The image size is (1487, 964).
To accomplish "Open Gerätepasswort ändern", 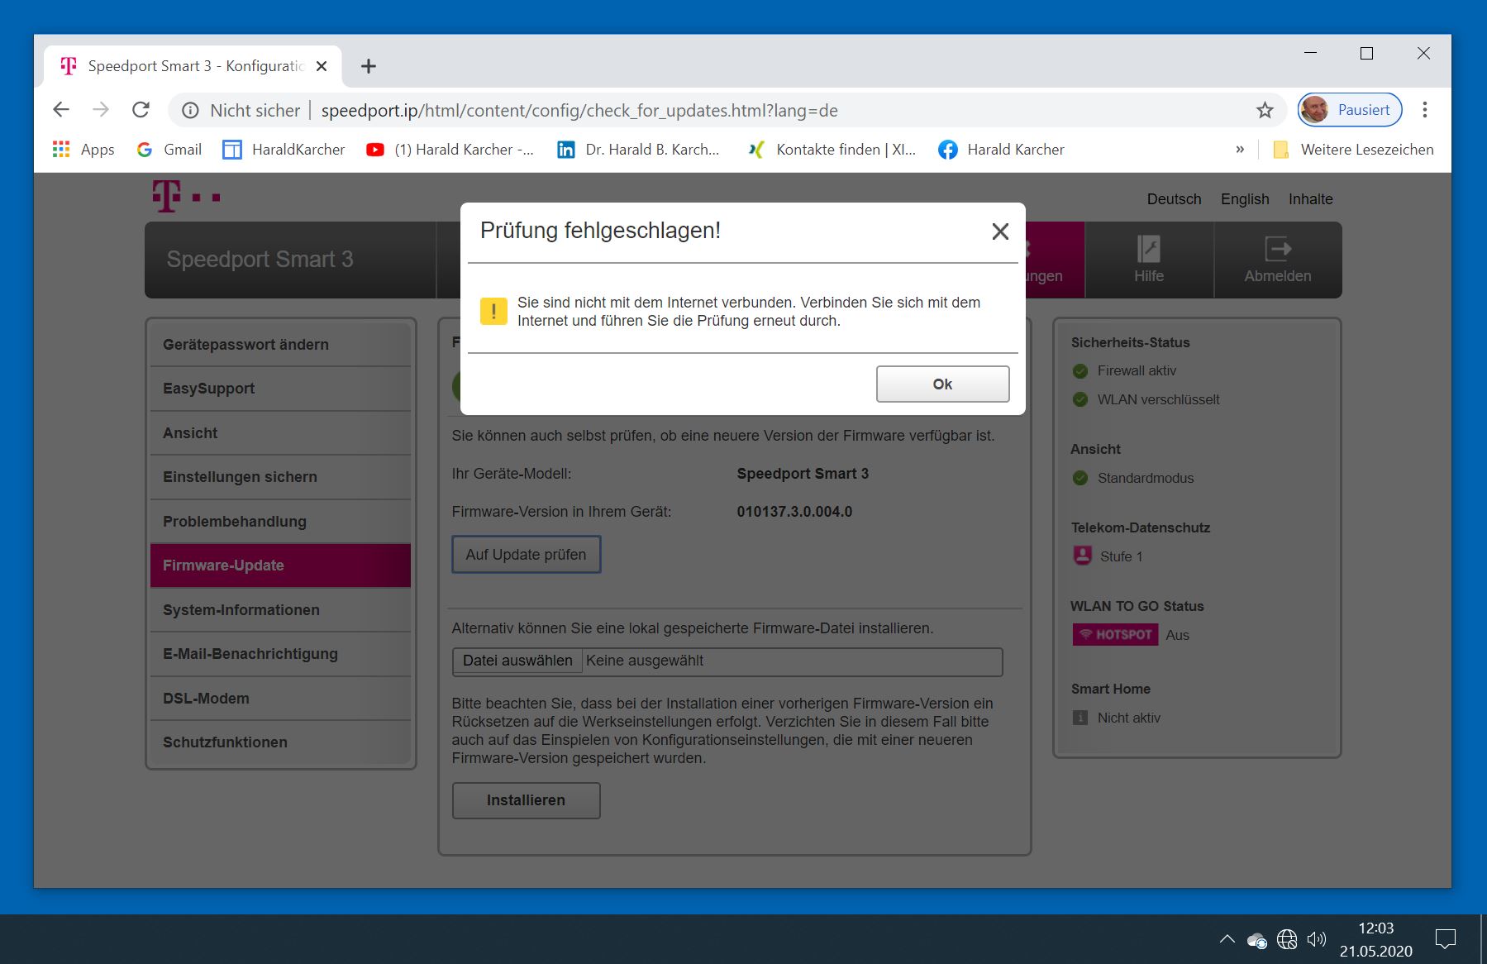I will coord(280,345).
